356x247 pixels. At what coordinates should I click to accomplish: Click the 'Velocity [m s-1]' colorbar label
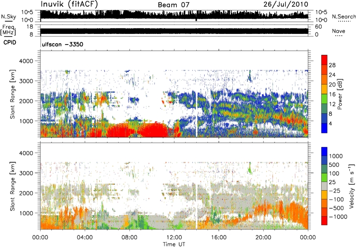352,186
